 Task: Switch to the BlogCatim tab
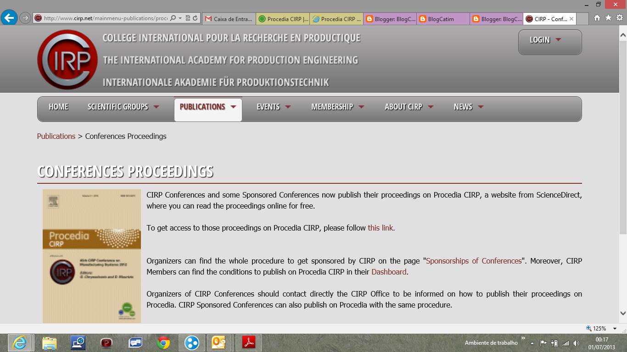443,19
